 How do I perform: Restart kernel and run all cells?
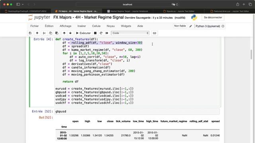(x=107, y=33)
